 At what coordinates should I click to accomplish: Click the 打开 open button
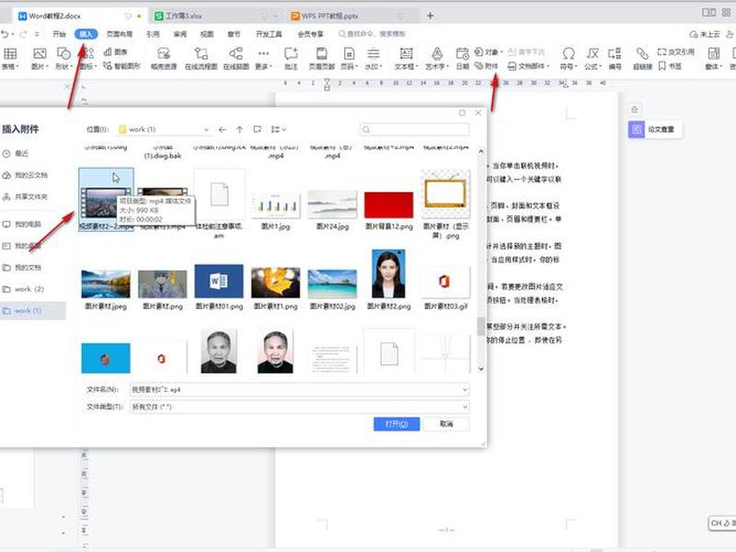click(x=397, y=424)
